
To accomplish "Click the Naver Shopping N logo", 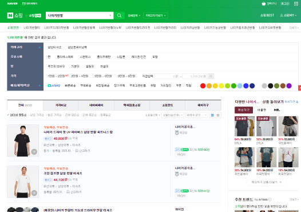I will click(x=10, y=15).
